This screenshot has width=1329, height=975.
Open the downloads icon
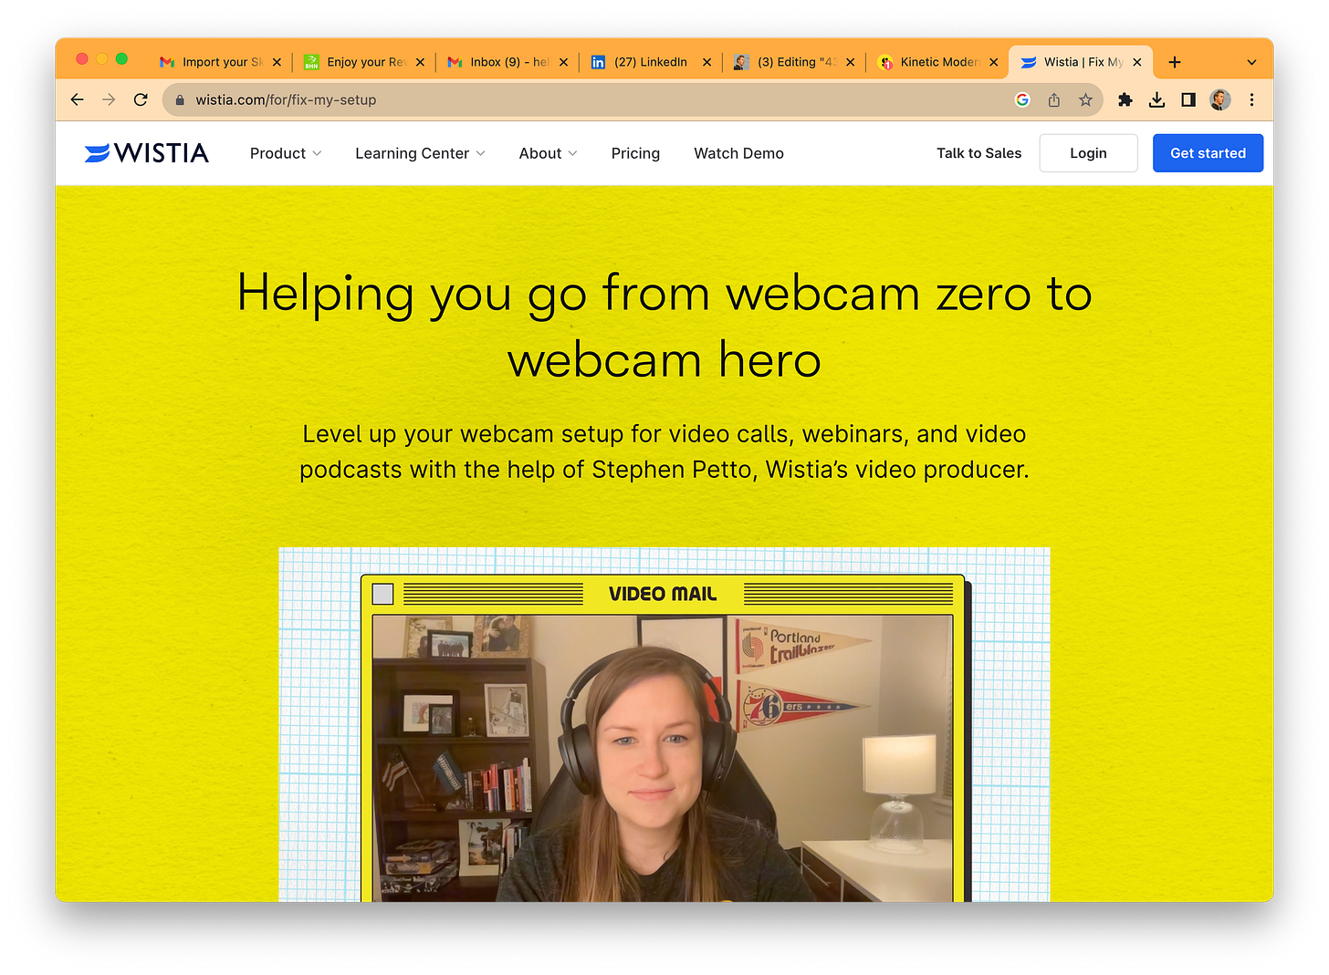1156,100
